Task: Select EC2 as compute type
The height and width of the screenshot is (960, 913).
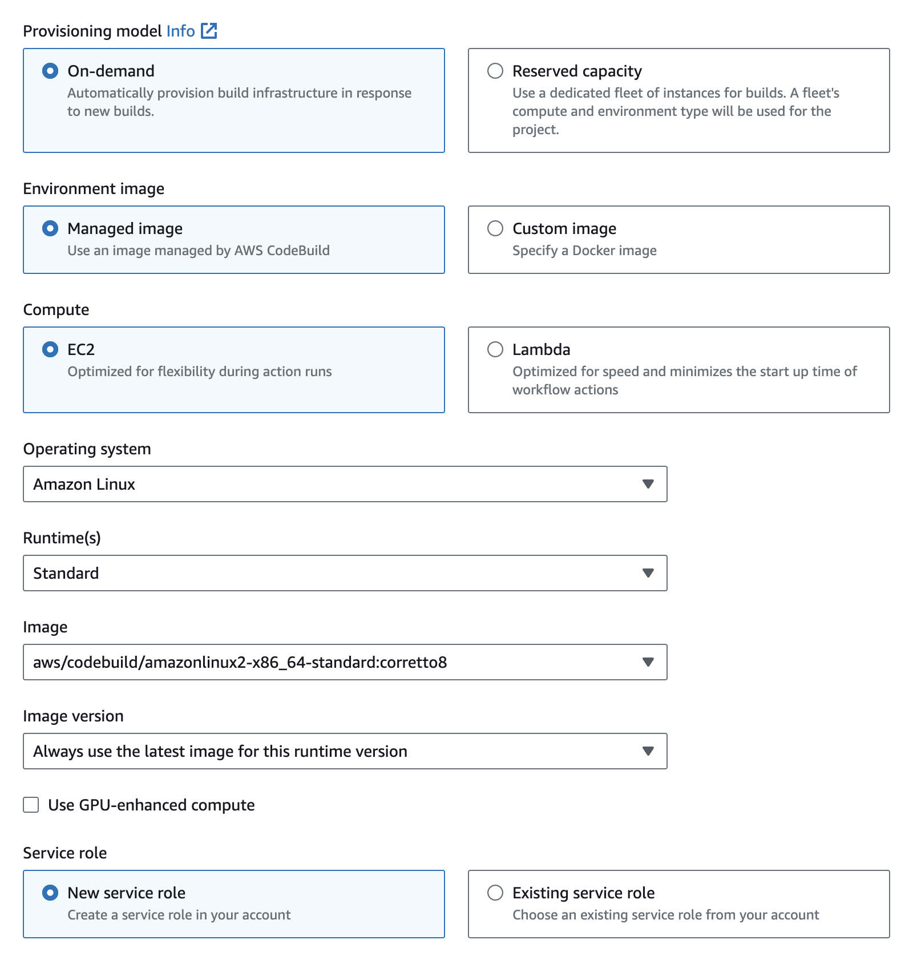Action: point(50,349)
